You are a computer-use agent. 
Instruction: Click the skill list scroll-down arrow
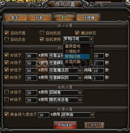coord(92,65)
